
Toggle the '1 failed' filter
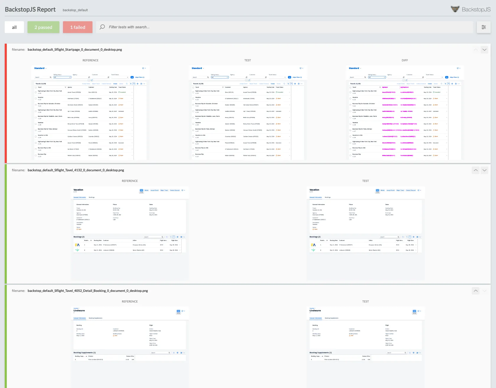(x=78, y=27)
